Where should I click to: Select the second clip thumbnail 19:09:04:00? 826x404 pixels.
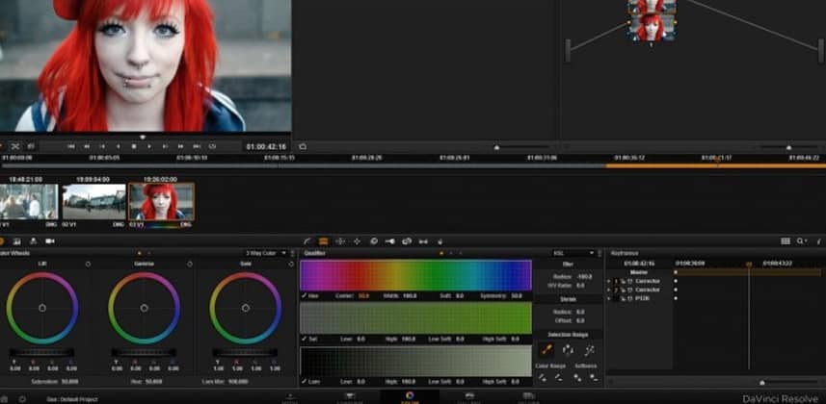click(x=94, y=201)
